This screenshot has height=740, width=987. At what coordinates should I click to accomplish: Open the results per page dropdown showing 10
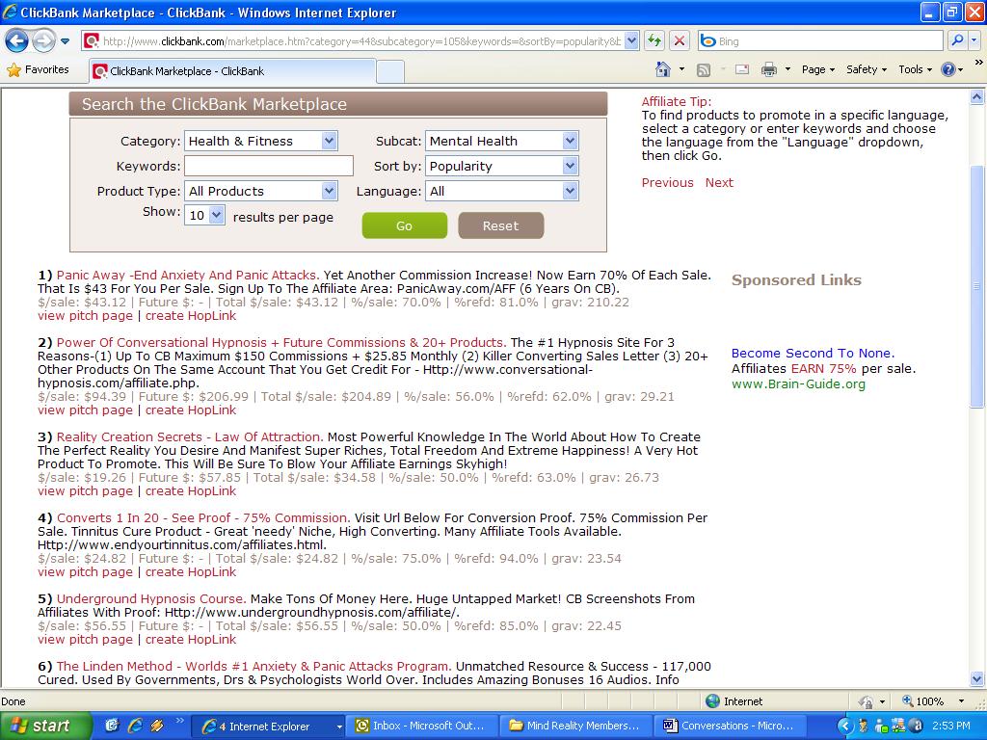click(x=204, y=216)
